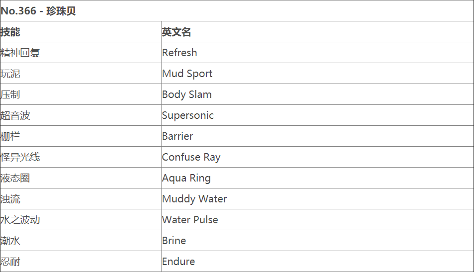Select the Muddy Water entry

click(194, 199)
